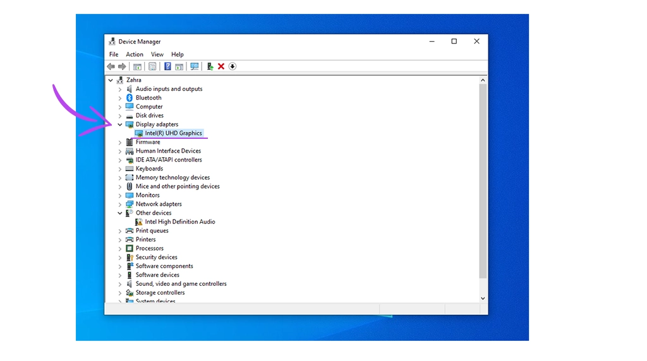Click the red X Uninstall device icon
The width and height of the screenshot is (647, 361).
click(221, 66)
